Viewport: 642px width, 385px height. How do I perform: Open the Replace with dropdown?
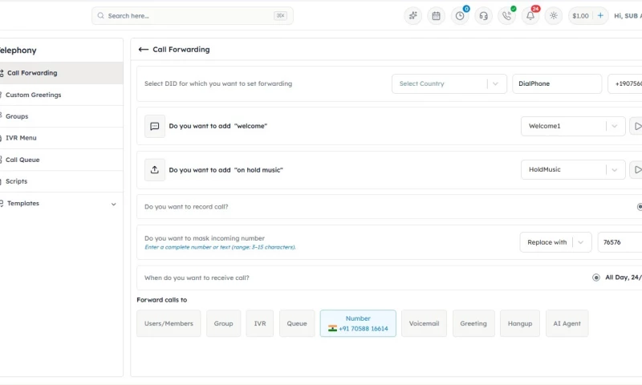click(x=555, y=242)
